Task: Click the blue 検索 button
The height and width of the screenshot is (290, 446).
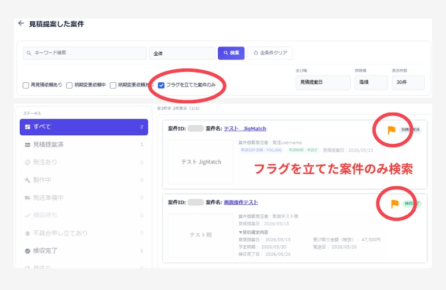Action: (231, 53)
